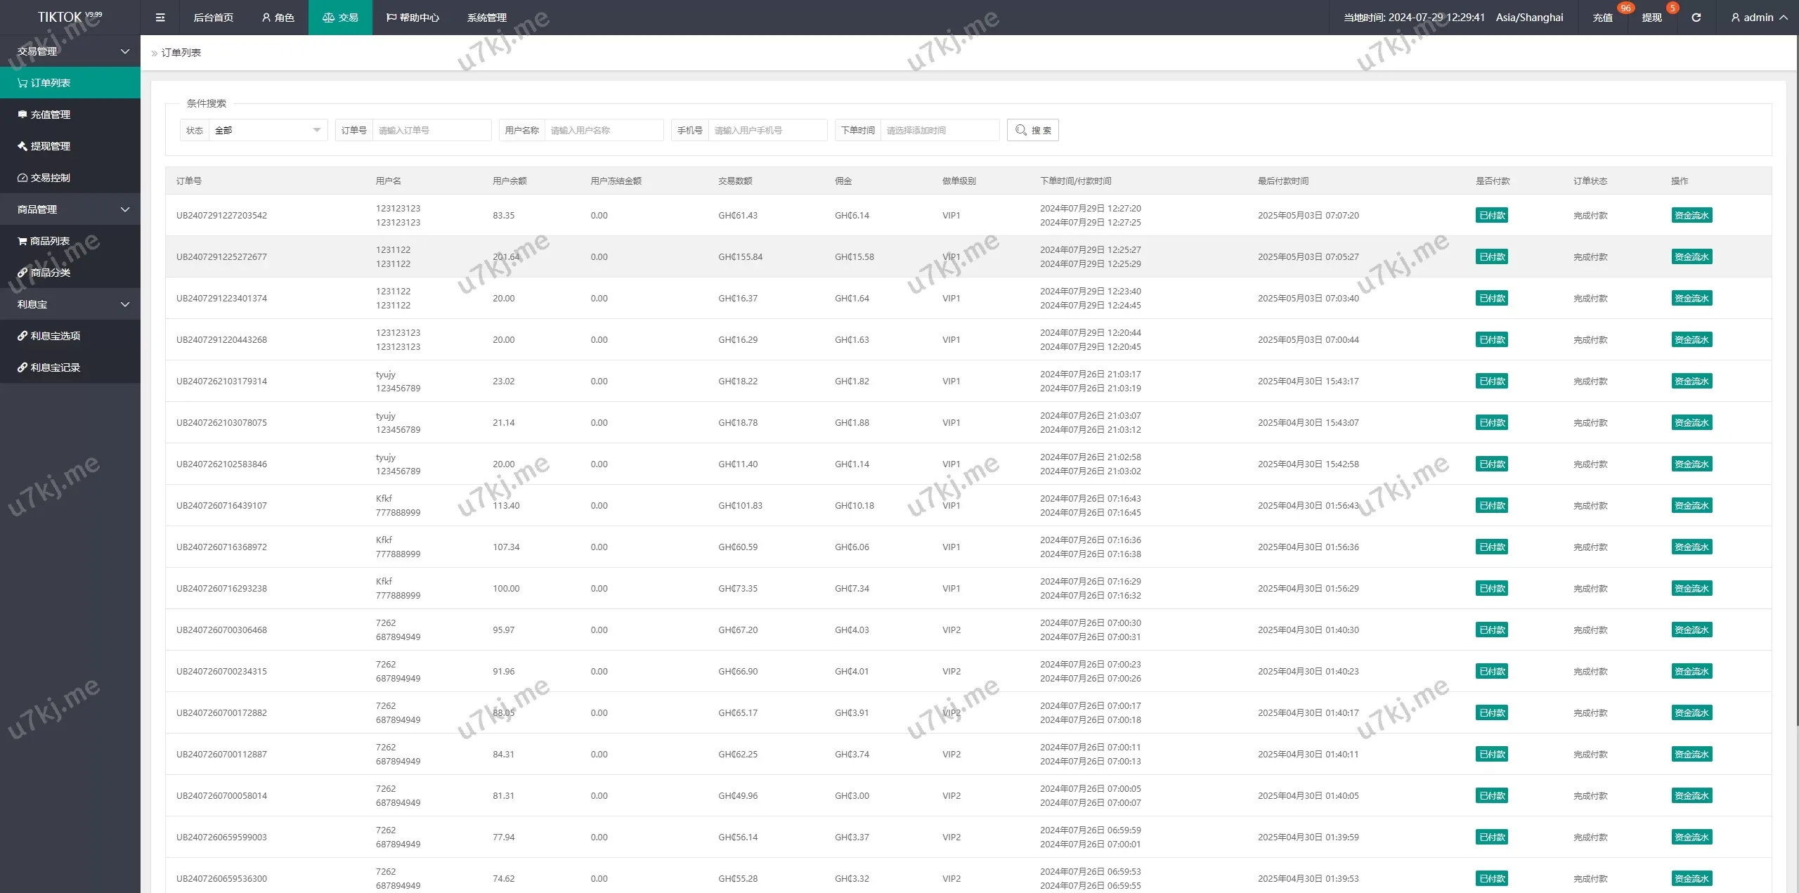Expand the admin user menu

click(1759, 18)
